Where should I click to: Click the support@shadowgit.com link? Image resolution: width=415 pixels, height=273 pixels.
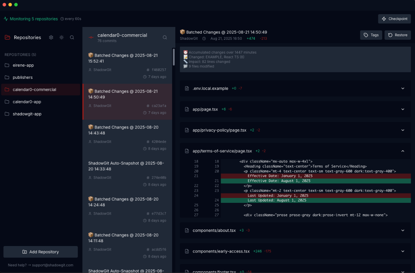pyautogui.click(x=53, y=265)
